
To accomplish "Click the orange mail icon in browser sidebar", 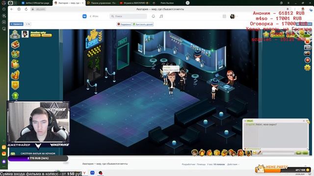I will click(4, 154).
